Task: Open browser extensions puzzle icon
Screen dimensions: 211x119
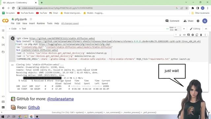Action: (x=193, y=8)
